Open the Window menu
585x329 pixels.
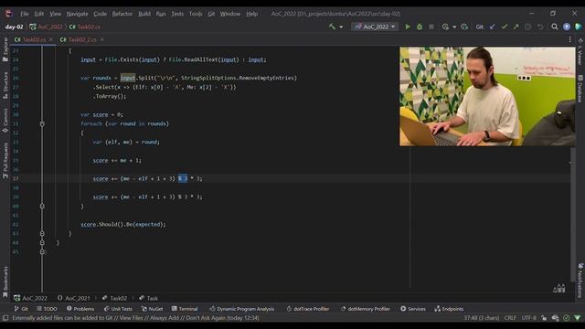click(x=230, y=14)
